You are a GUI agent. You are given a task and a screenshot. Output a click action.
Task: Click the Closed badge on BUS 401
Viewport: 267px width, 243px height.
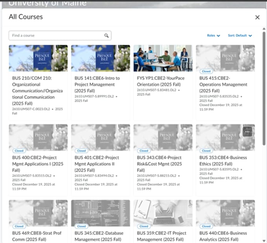click(x=81, y=150)
